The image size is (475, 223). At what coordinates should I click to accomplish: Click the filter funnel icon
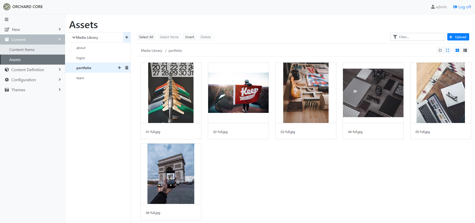click(395, 37)
